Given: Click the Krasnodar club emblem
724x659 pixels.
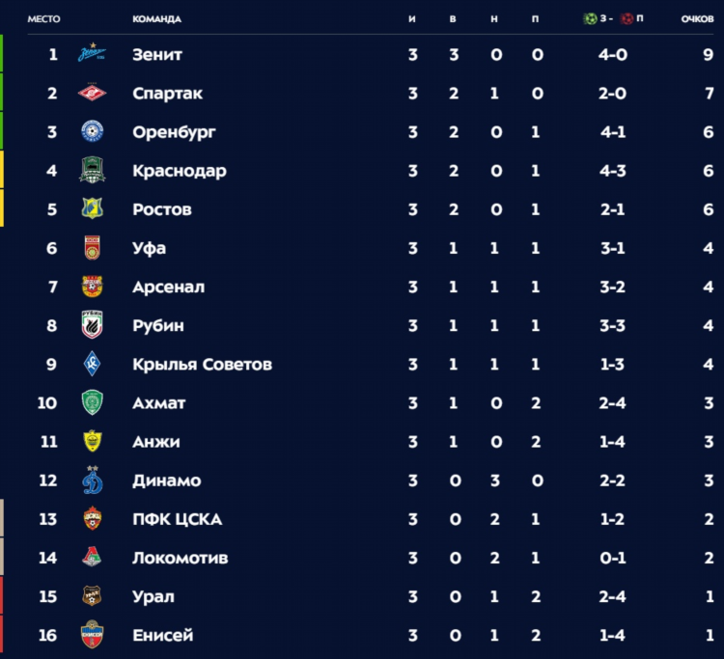Looking at the screenshot, I should point(92,170).
